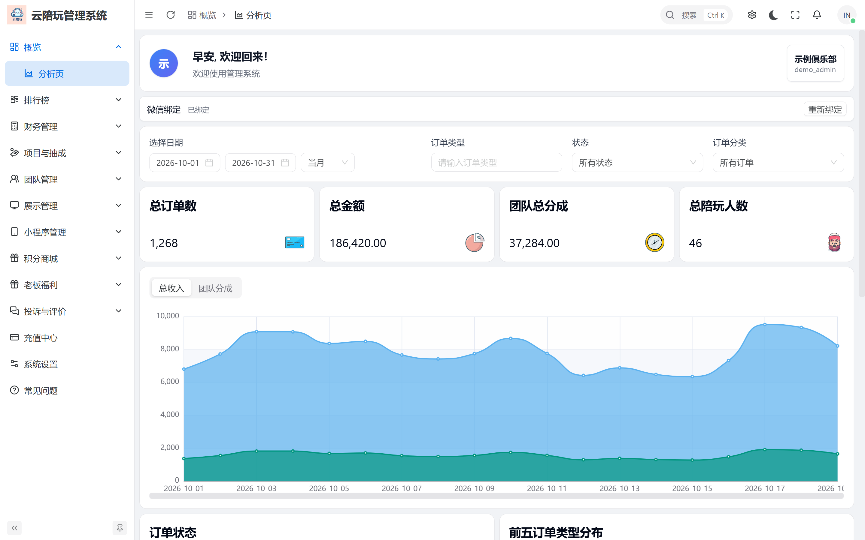Image resolution: width=865 pixels, height=540 pixels.
Task: Open 充值中心 in the sidebar
Action: pos(67,337)
